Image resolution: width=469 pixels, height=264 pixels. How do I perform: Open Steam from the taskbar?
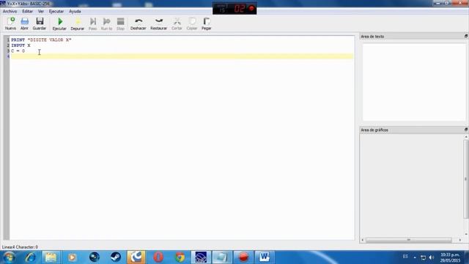click(116, 257)
